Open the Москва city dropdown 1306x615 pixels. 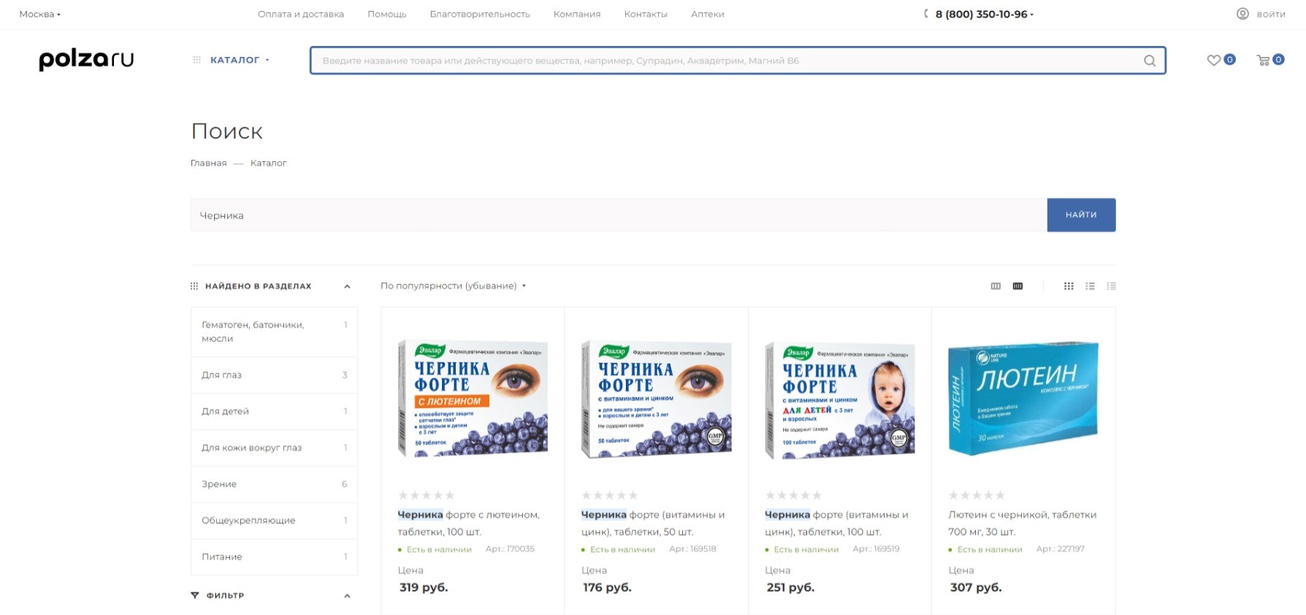coord(40,14)
